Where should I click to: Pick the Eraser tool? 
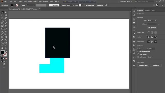6,26
